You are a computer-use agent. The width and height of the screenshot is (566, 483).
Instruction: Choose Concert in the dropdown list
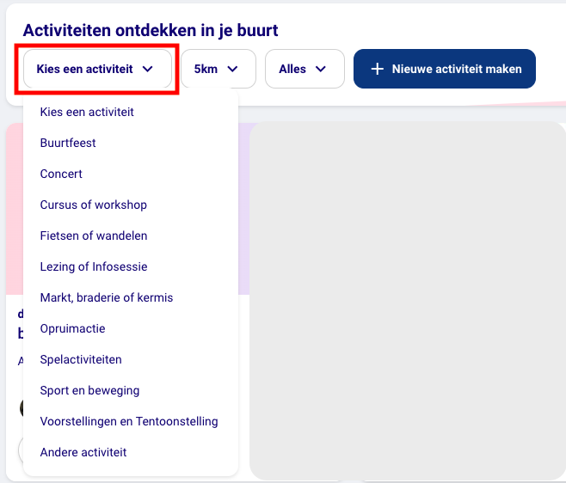(61, 174)
